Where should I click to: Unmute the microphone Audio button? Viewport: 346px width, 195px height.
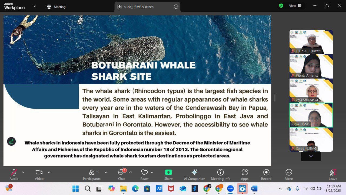point(14,174)
